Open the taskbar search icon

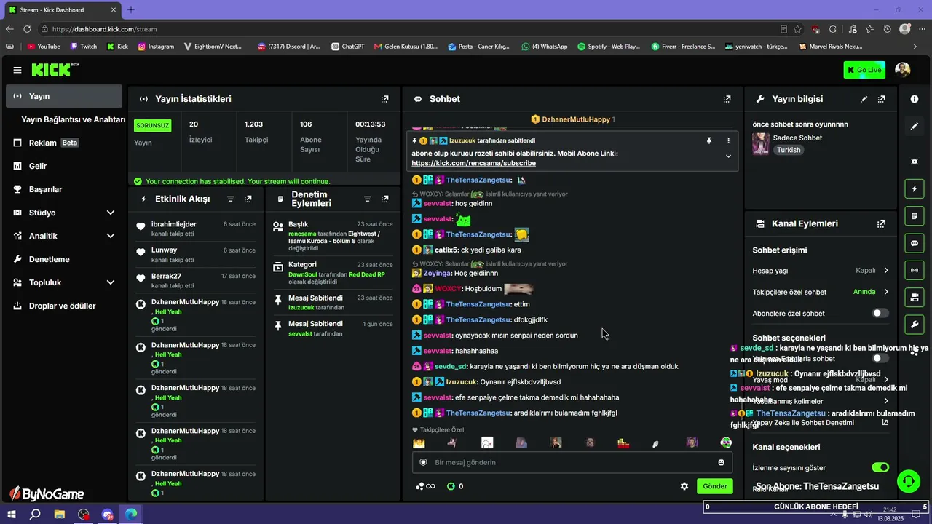[35, 515]
